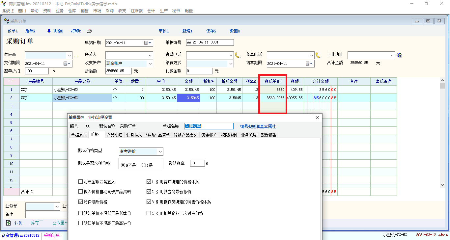Image resolution: width=450 pixels, height=240 pixels.
Task: Select the Y是 radio button
Action: pos(144,165)
